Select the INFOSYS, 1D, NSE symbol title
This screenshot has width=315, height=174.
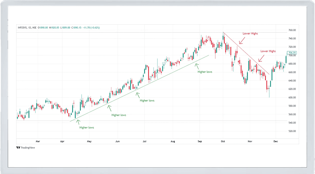click(27, 28)
